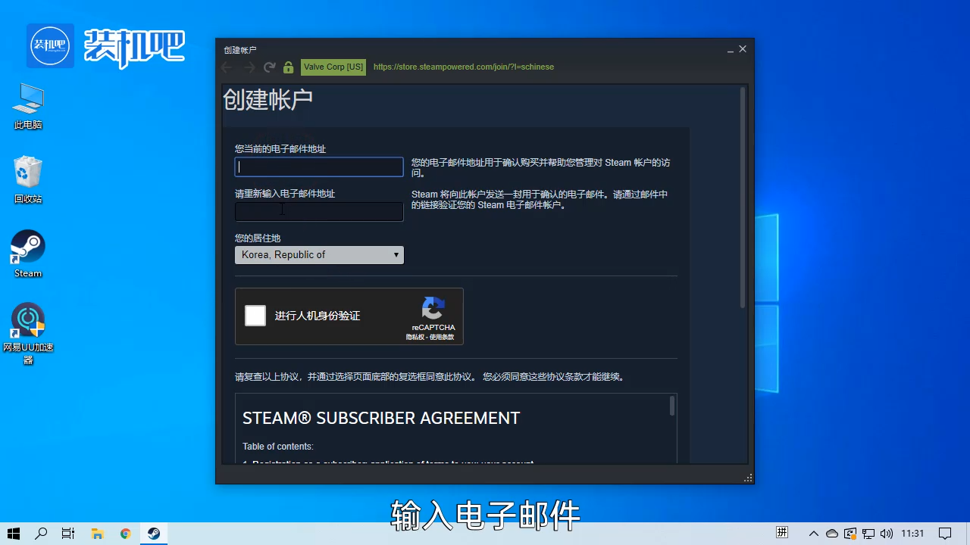Click the dropdown arrow on Korea, Republic of
Screen dimensions: 970x545
396,255
